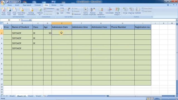Viewport: 178px width, 100px height.
Task: Open What-If Analysis menu
Action: click(x=117, y=11)
